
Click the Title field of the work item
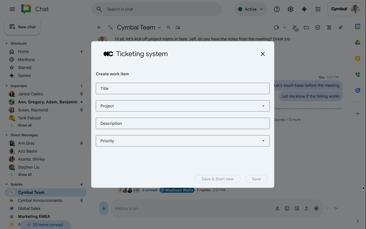click(183, 88)
